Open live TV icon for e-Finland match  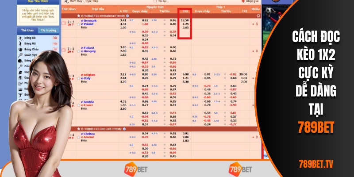pyautogui.click(x=63, y=50)
